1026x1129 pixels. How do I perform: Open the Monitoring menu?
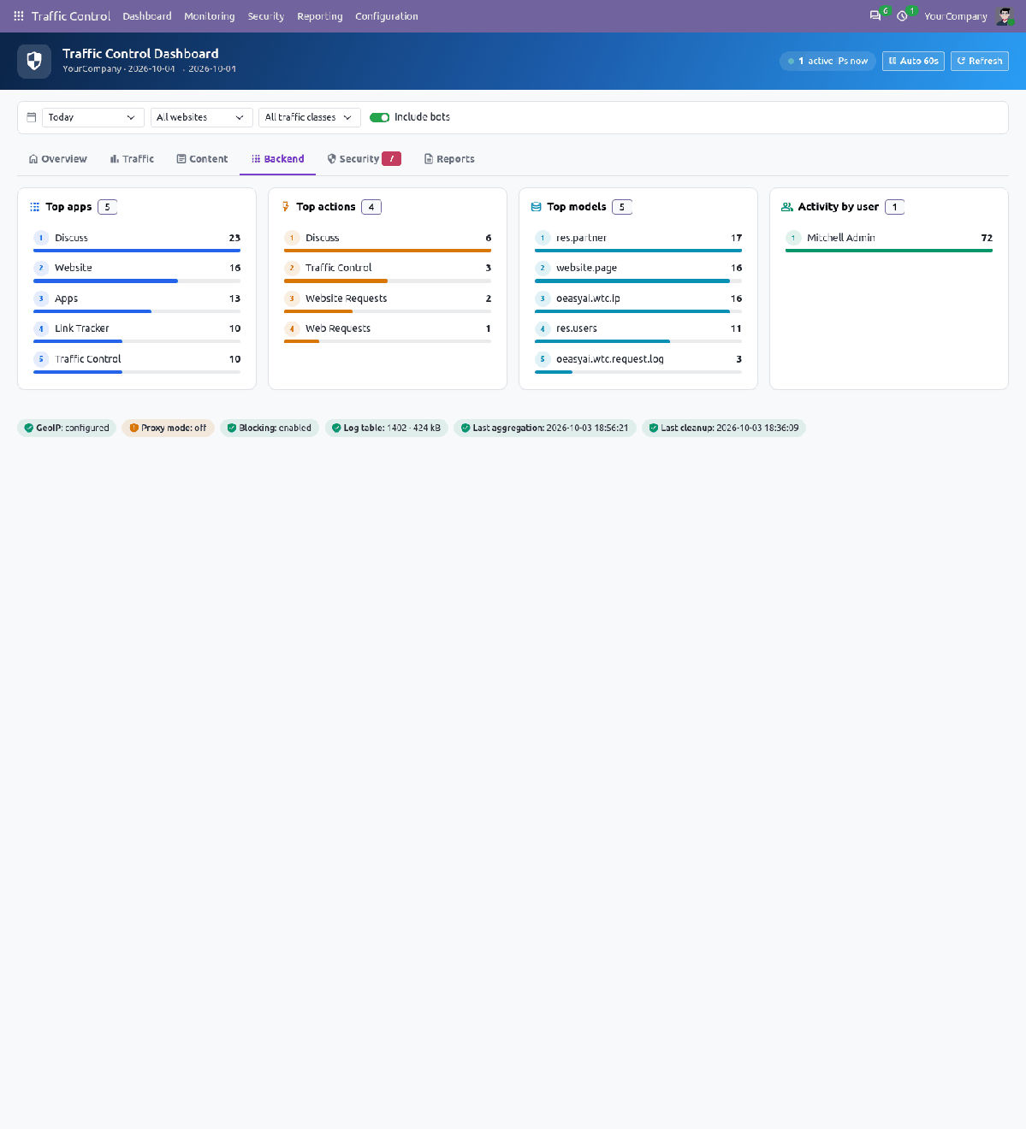210,16
